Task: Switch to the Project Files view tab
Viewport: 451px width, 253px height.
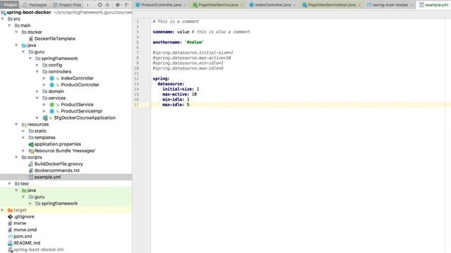Action: pos(67,5)
